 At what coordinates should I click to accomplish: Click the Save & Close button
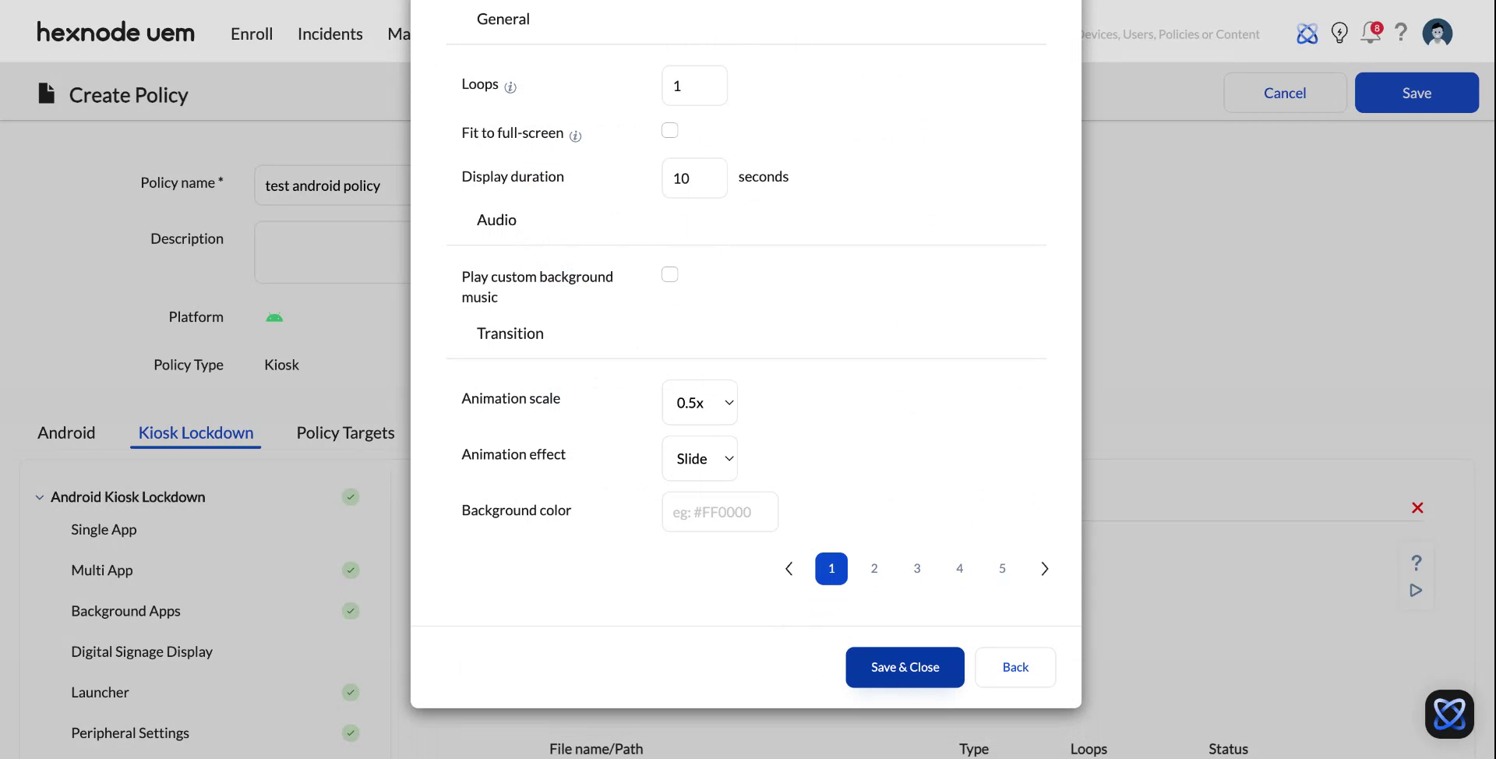tap(904, 667)
